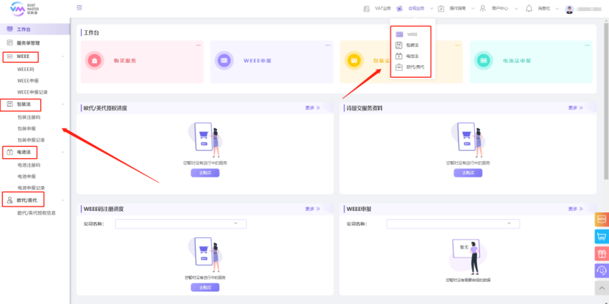Click the 电池法申报 card's teal battery icon
Image resolution: width=609 pixels, height=304 pixels.
pyautogui.click(x=484, y=61)
